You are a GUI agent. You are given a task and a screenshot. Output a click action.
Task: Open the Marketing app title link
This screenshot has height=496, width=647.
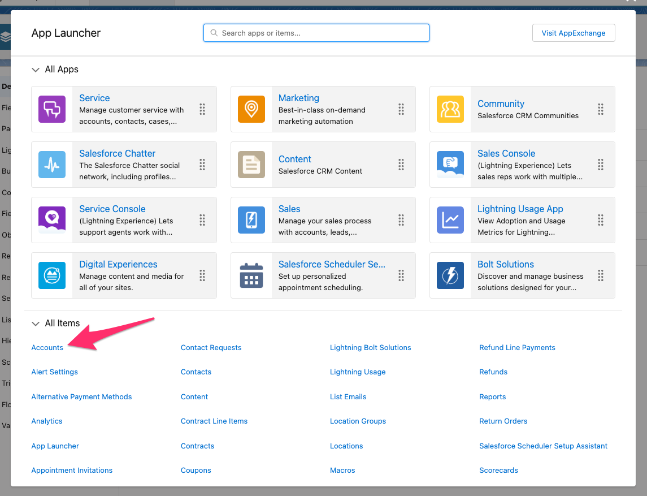tap(299, 98)
